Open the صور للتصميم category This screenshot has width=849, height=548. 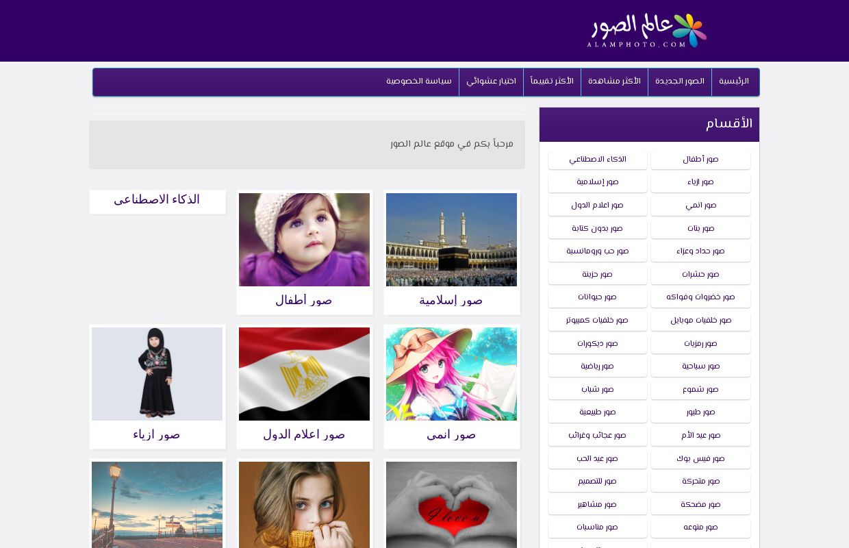(x=598, y=482)
